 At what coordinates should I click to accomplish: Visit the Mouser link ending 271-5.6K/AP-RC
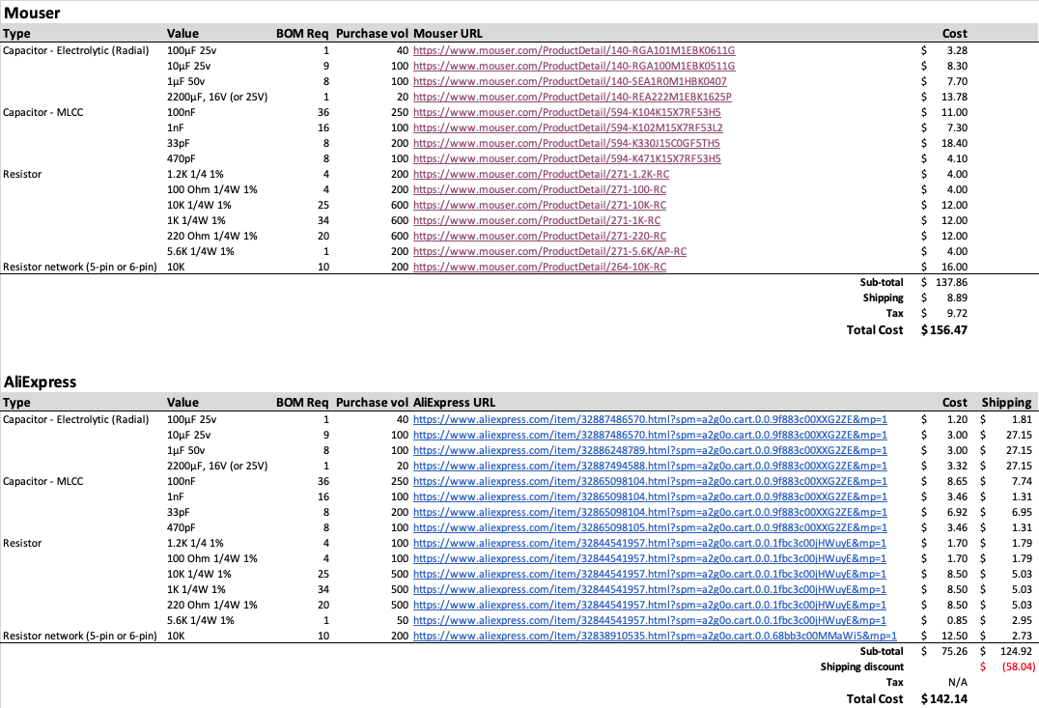coord(549,251)
